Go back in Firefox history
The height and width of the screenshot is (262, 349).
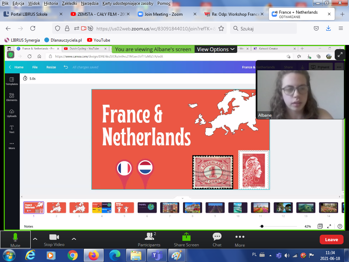click(x=8, y=28)
